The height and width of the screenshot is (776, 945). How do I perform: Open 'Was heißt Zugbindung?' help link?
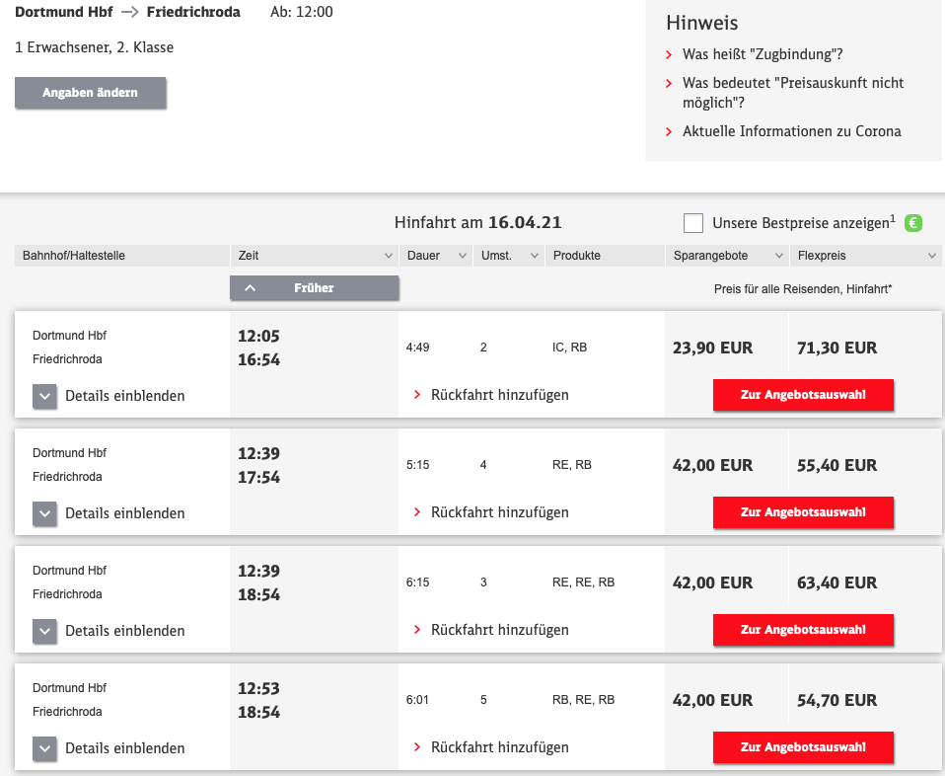763,55
